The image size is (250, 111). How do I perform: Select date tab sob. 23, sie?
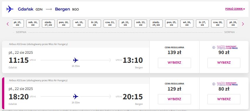141,23
